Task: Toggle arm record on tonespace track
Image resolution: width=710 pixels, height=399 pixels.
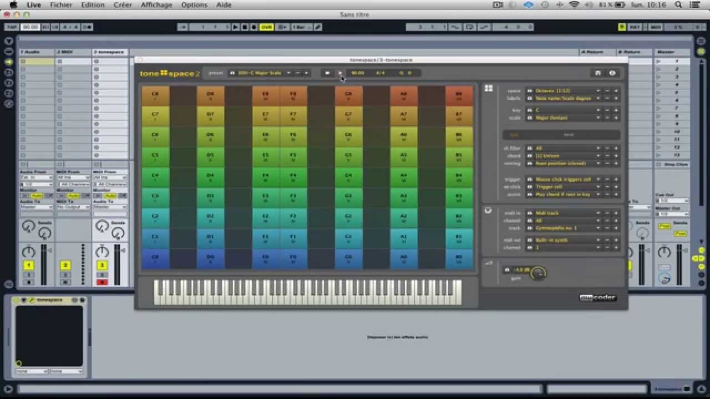Action: pyautogui.click(x=102, y=282)
